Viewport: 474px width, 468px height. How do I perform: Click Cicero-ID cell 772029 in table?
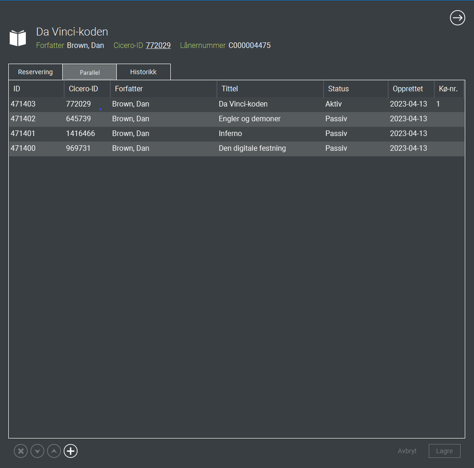[x=78, y=104]
